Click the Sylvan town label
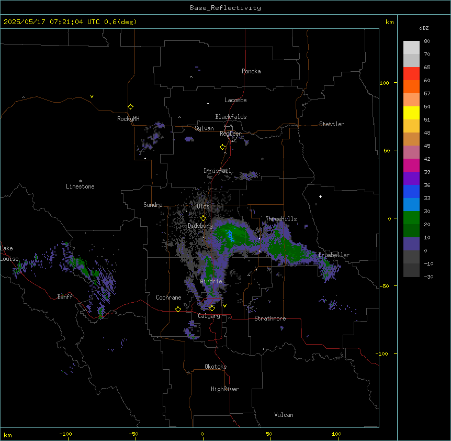 [x=204, y=128]
